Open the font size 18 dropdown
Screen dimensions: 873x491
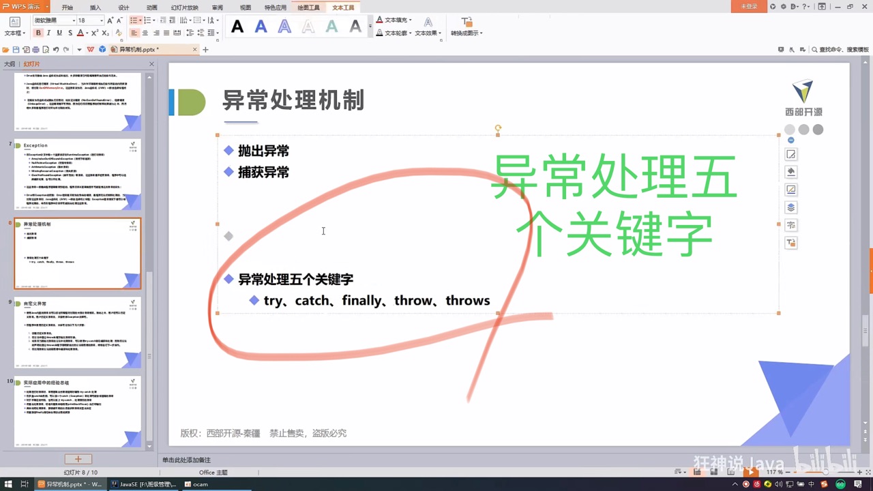100,20
